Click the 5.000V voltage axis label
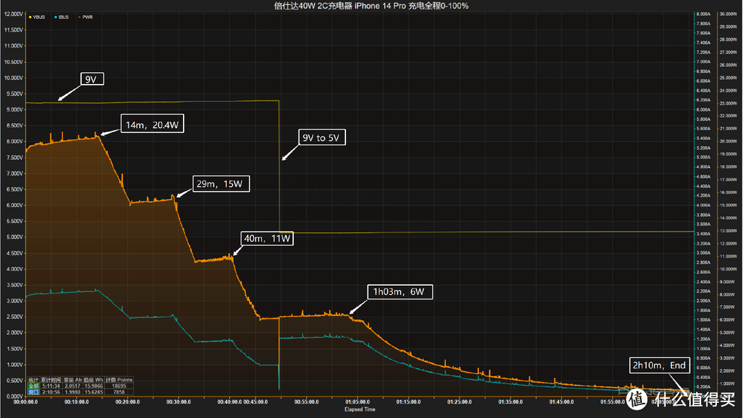Image resolution: width=743 pixels, height=418 pixels. point(14,237)
